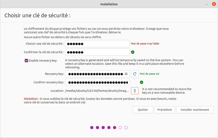Click the "Mot de passe trop faible" warning
Image resolution: width=218 pixels, height=138 pixels.
click(145, 44)
